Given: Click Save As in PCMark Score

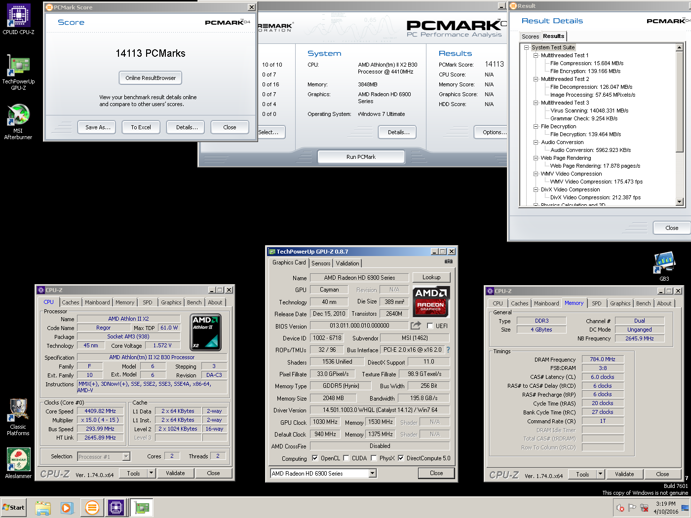Looking at the screenshot, I should [x=97, y=127].
